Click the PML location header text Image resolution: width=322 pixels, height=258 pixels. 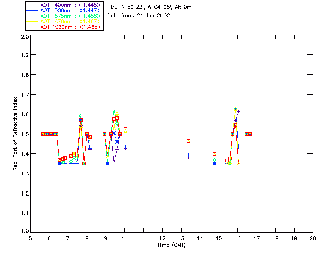149,7
